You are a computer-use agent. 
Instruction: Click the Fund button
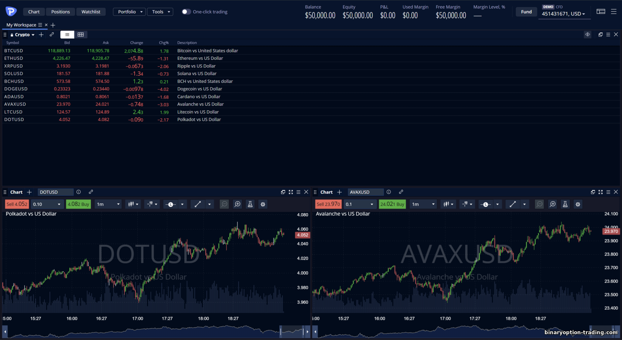[x=526, y=12]
